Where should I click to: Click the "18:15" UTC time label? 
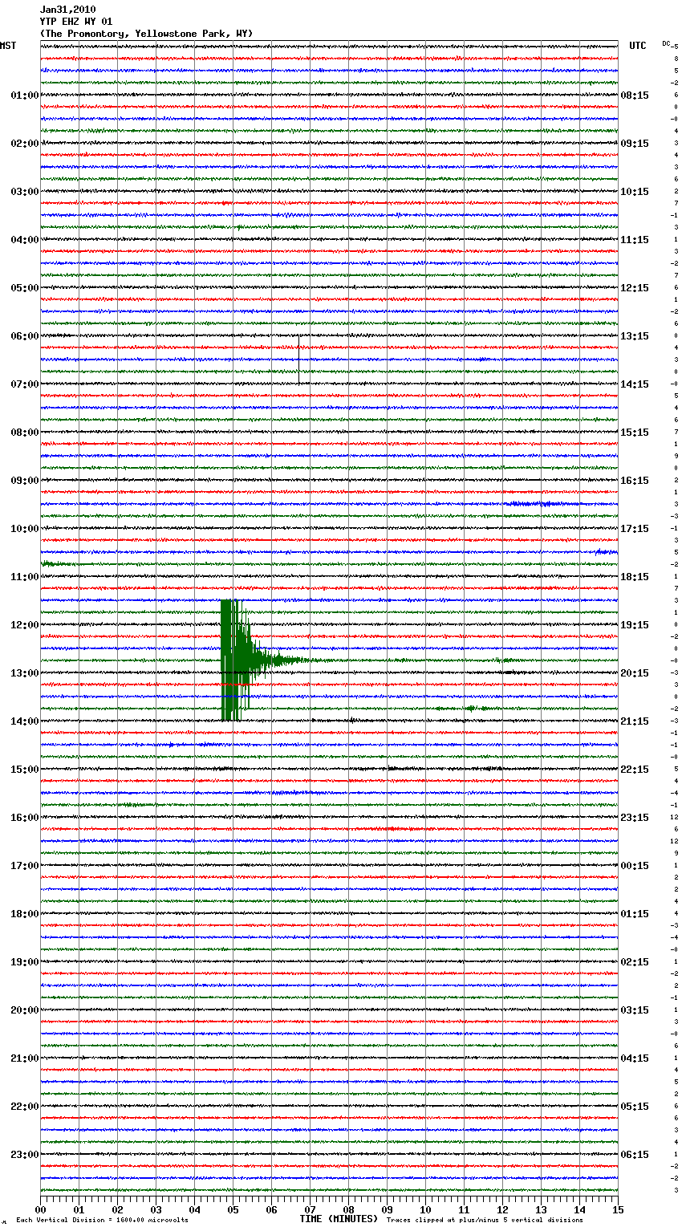[x=635, y=577]
